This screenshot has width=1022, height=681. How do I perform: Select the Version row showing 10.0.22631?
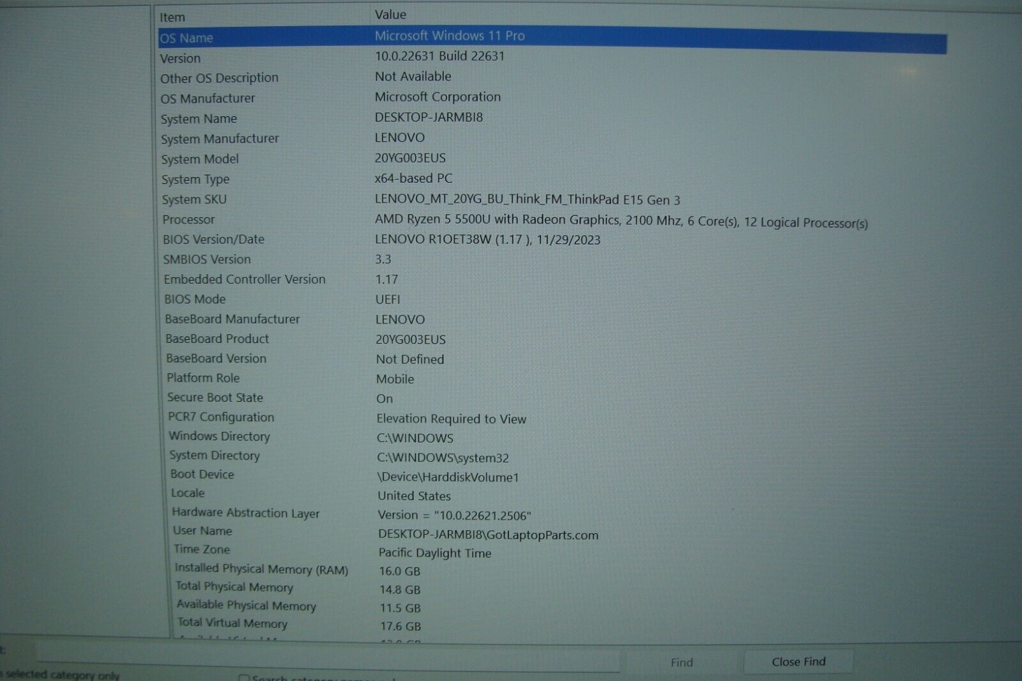click(x=447, y=57)
